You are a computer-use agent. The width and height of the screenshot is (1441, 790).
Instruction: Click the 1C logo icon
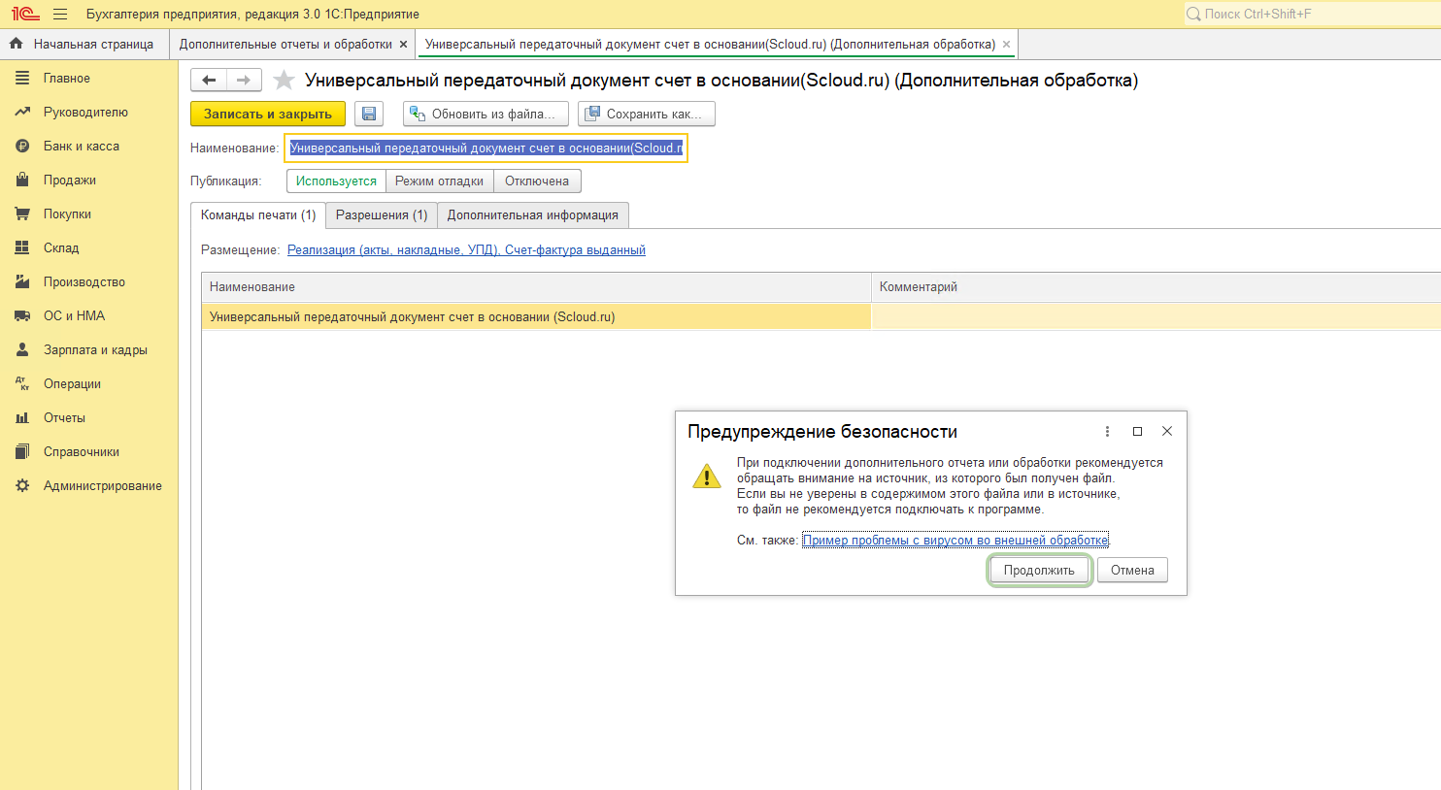click(25, 15)
